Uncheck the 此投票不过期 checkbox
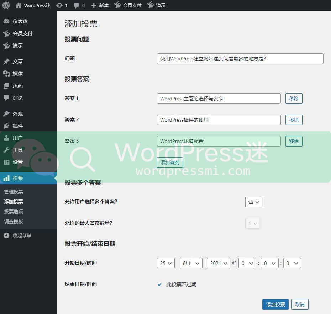Screen dimensions: 331x314 coord(159,284)
